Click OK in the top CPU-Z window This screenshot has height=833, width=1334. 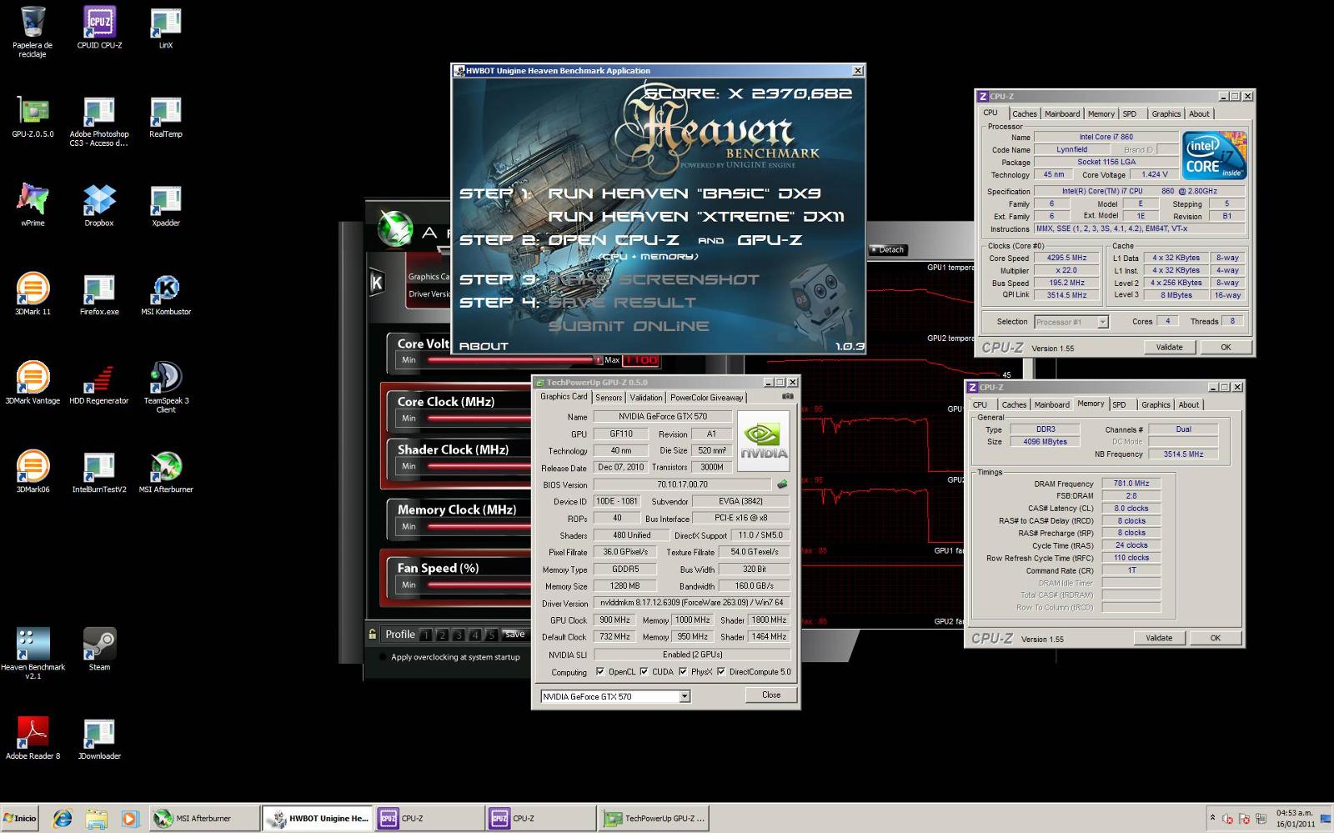click(x=1226, y=348)
